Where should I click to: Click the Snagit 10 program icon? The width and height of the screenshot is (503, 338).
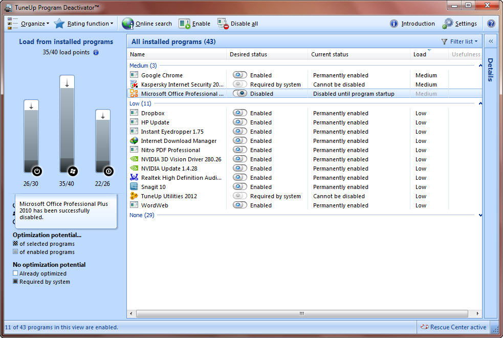(134, 186)
